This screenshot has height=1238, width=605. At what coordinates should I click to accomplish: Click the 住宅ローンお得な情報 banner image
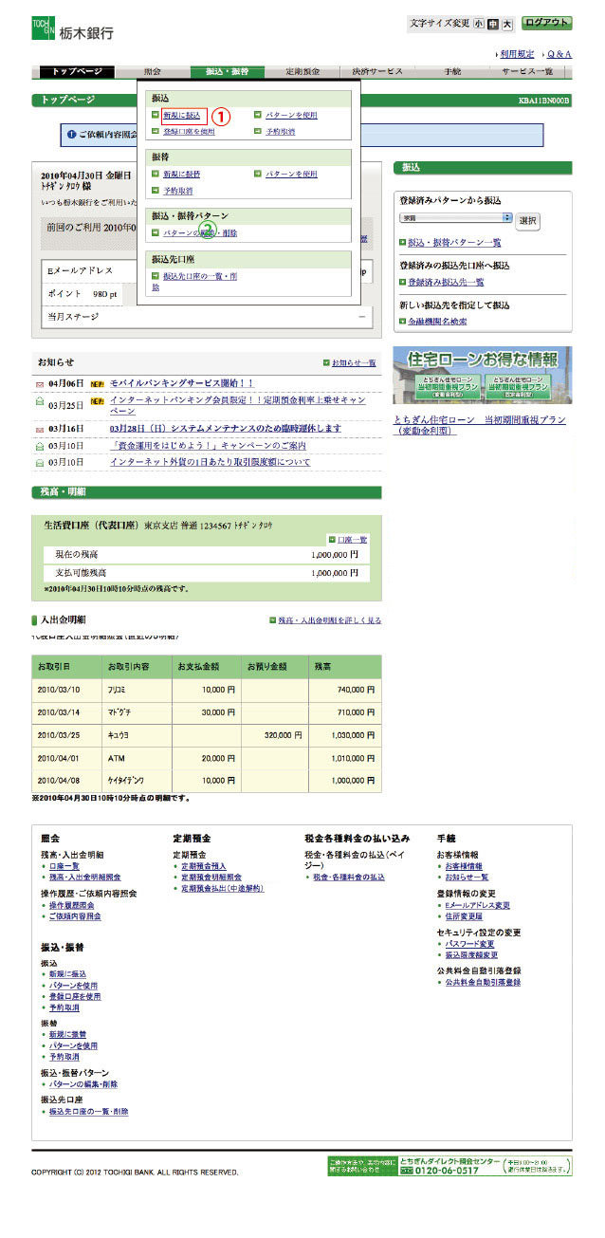pos(482,378)
